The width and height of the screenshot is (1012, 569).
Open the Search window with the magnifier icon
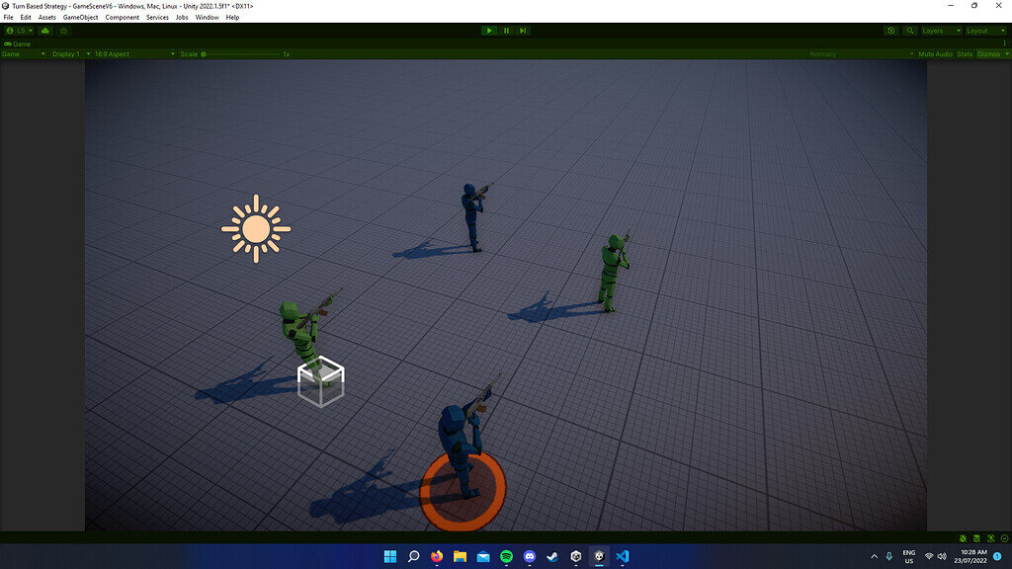point(910,31)
